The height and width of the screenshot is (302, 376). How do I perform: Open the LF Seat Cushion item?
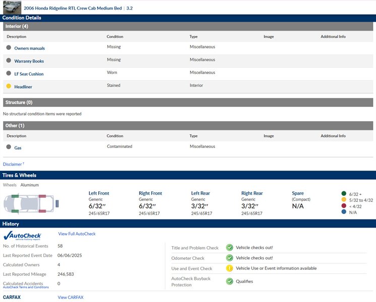(x=29, y=74)
